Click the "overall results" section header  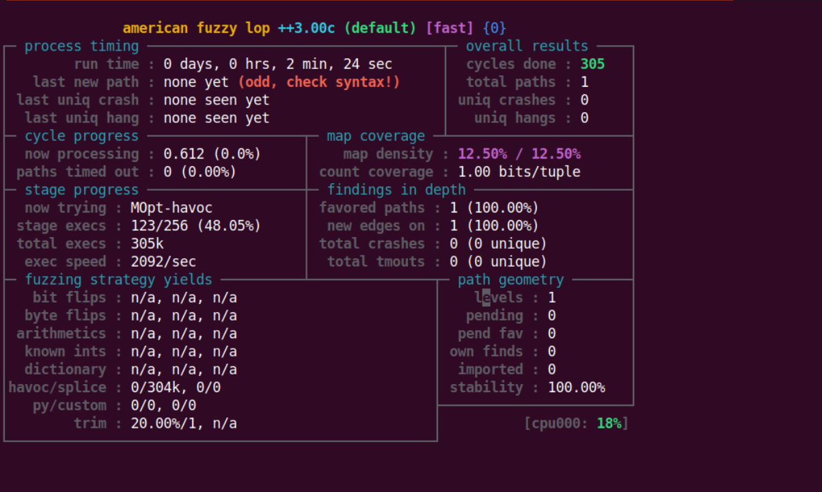click(527, 46)
